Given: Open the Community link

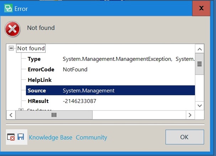Looking at the screenshot, I should [91, 137].
